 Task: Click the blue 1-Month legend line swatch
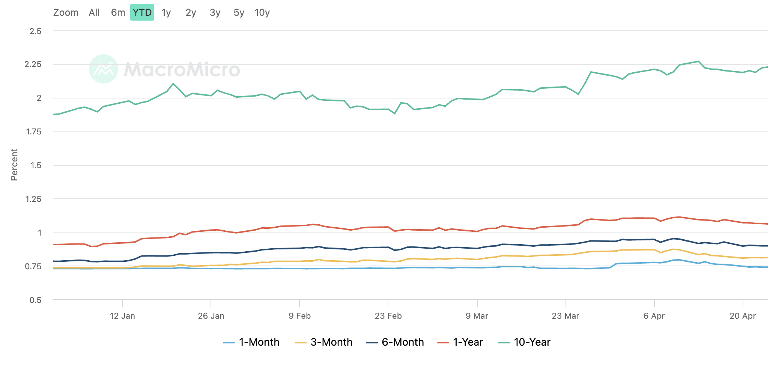click(x=229, y=343)
